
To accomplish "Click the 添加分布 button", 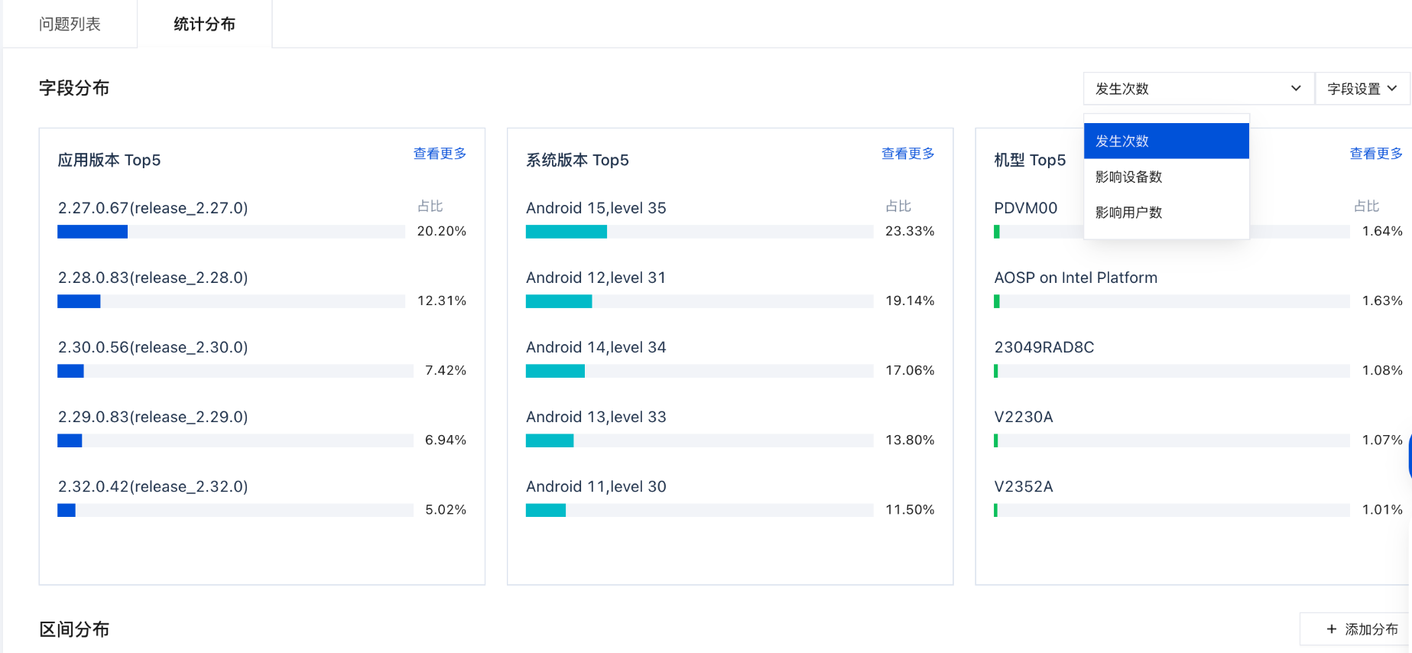I will [x=1354, y=629].
